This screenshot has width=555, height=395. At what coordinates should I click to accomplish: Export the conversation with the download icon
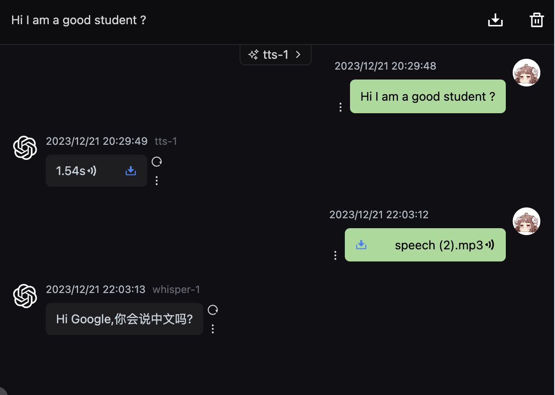(x=495, y=20)
